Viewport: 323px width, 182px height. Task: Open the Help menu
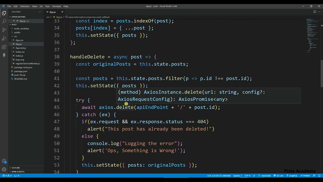click(x=66, y=6)
